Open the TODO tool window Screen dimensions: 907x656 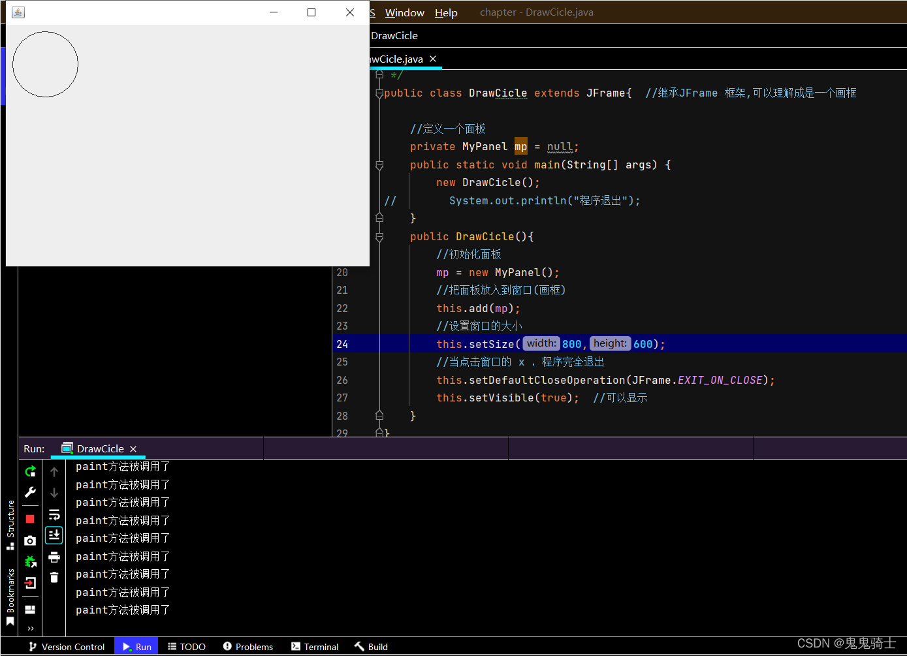187,647
